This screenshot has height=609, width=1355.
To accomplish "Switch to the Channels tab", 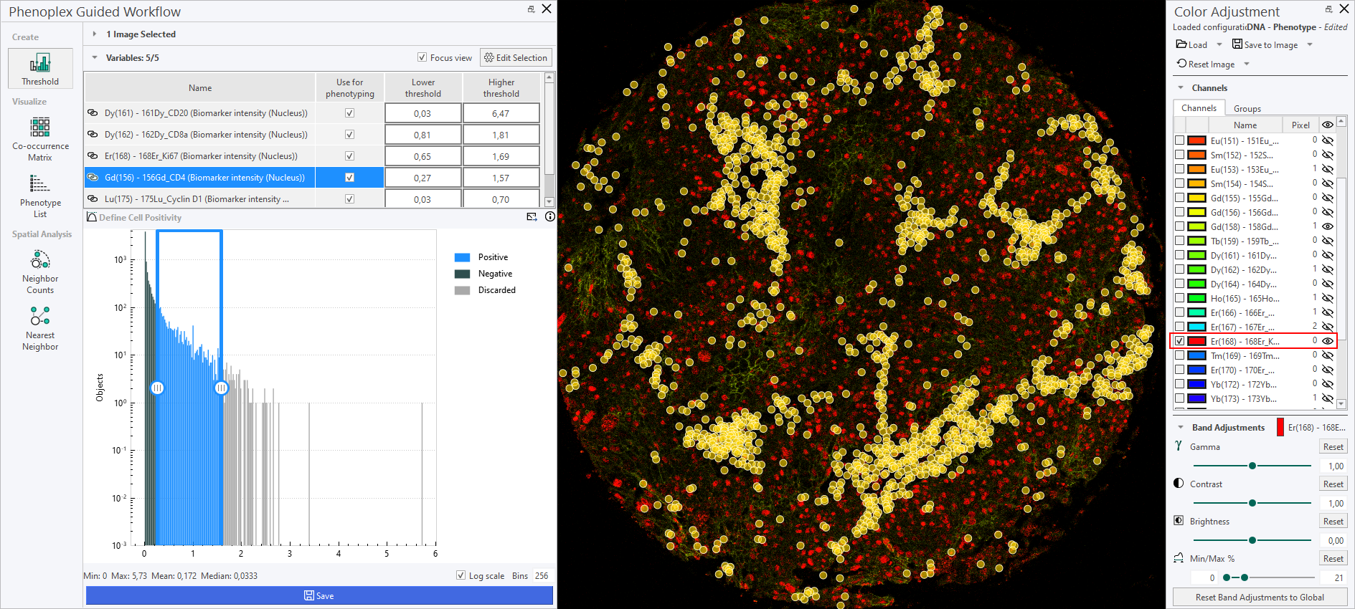I will point(1199,107).
